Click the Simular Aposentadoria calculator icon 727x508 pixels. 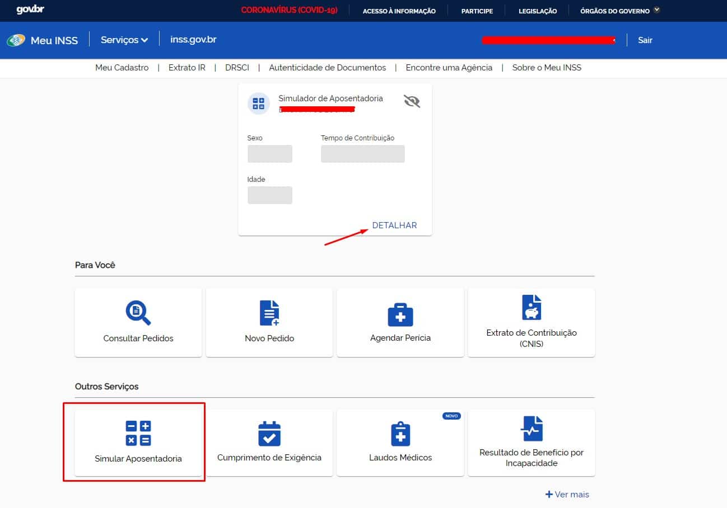(138, 434)
